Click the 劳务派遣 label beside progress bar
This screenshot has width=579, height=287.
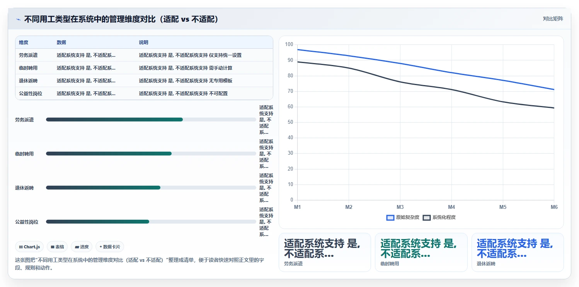[x=24, y=120]
